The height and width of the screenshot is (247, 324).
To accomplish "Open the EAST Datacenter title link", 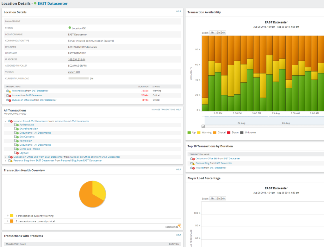I will click(x=53, y=3).
